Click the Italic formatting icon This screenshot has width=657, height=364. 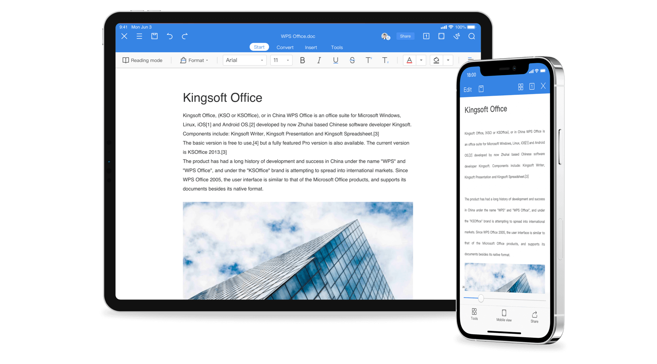click(x=319, y=60)
